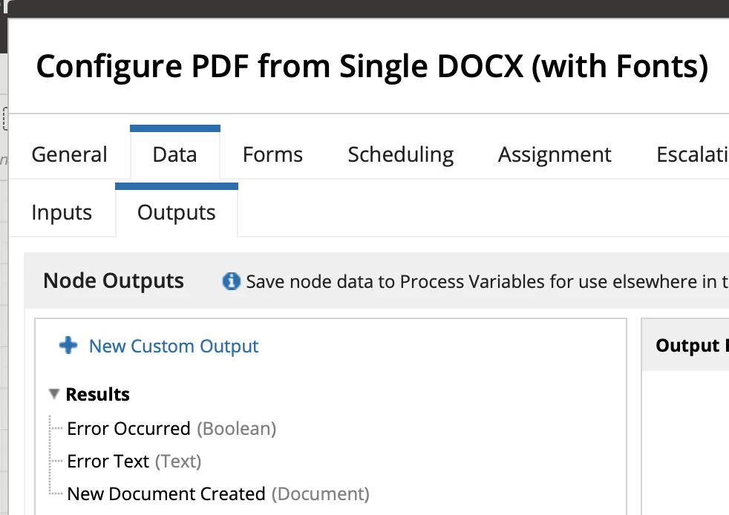Select the Results group label

pos(98,394)
